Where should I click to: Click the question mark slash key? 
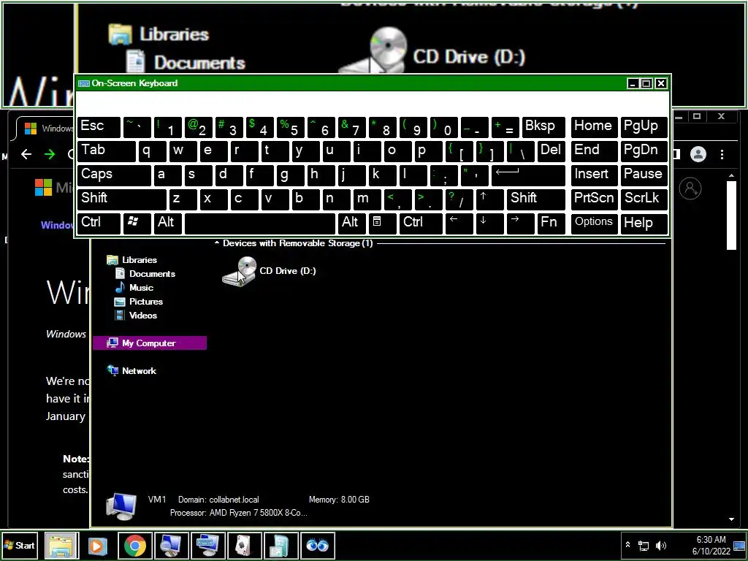(459, 199)
